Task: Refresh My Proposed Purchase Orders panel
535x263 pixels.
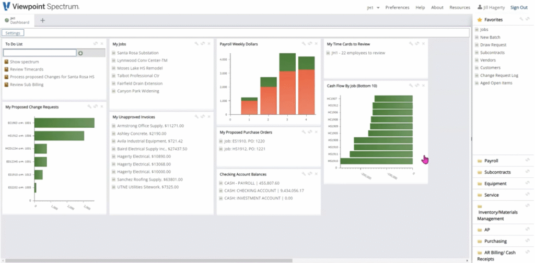Action: click(310, 132)
